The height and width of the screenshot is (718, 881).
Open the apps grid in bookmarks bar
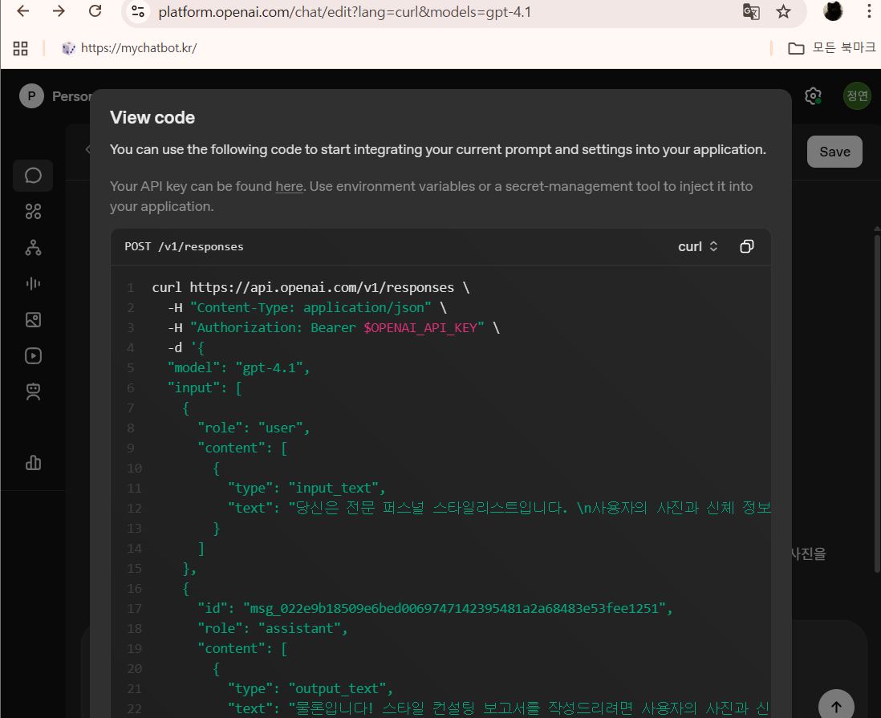coord(20,48)
